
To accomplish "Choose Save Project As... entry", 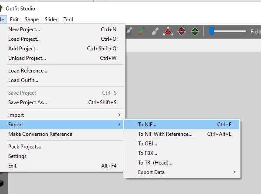I will (62, 102).
